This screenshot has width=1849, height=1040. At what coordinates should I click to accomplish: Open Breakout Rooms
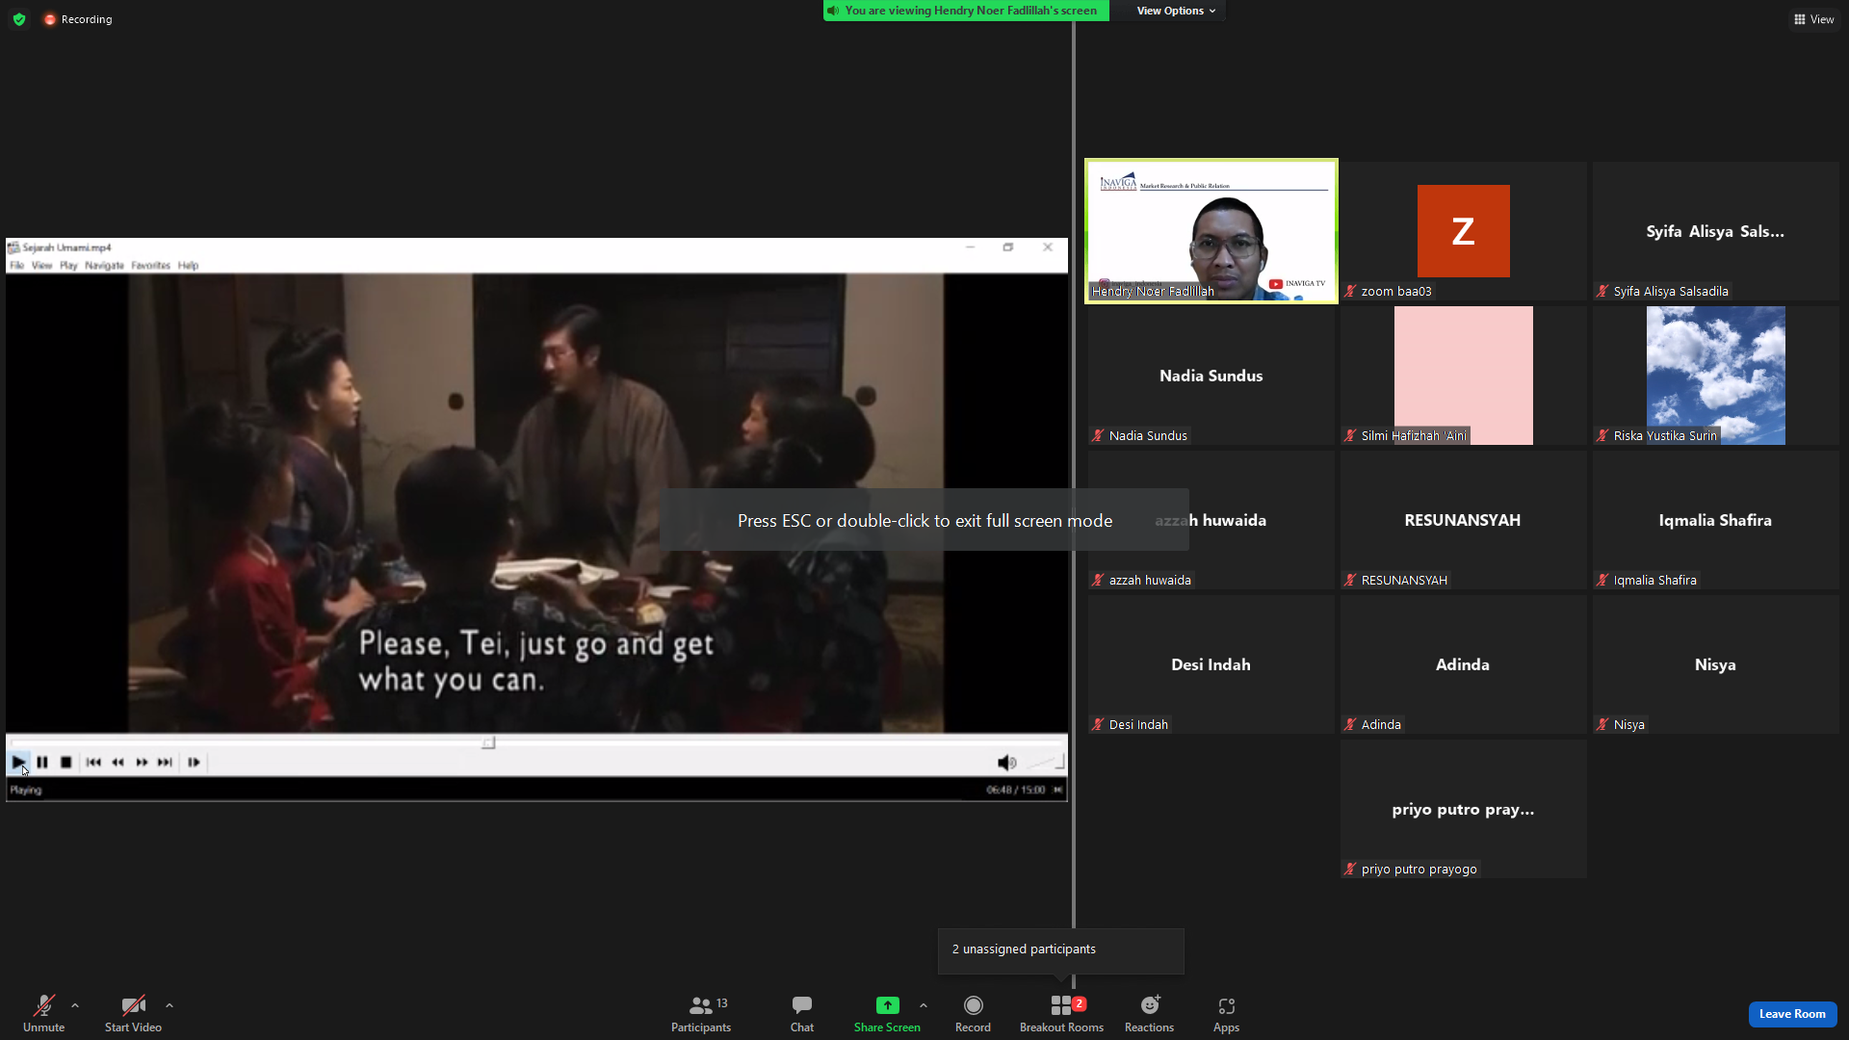pyautogui.click(x=1061, y=1013)
